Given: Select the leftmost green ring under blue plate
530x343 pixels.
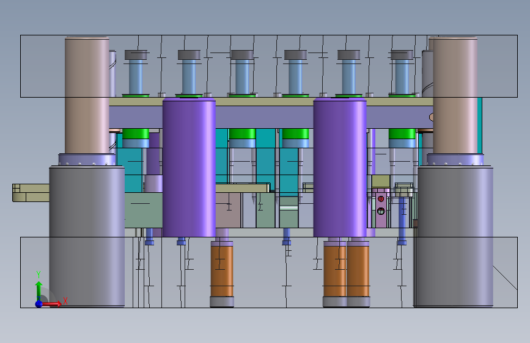Looking at the screenshot, I should [x=136, y=134].
